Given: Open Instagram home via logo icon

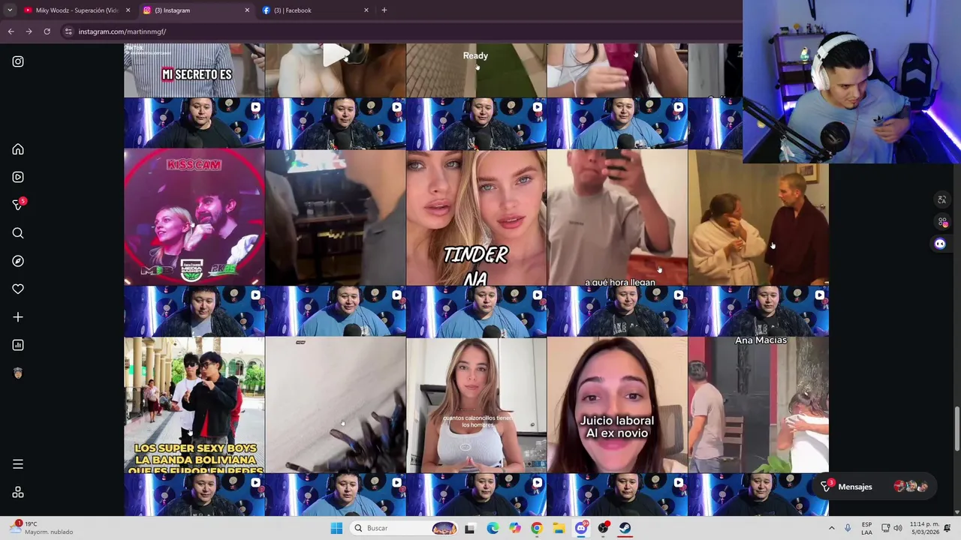Looking at the screenshot, I should [18, 61].
